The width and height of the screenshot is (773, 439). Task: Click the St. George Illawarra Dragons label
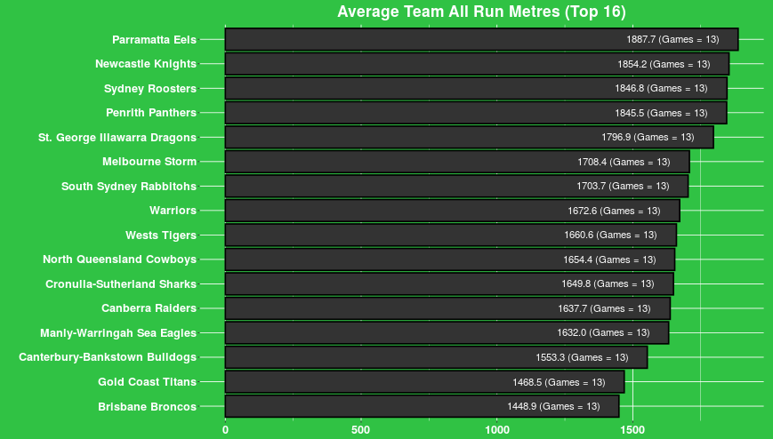tap(117, 138)
